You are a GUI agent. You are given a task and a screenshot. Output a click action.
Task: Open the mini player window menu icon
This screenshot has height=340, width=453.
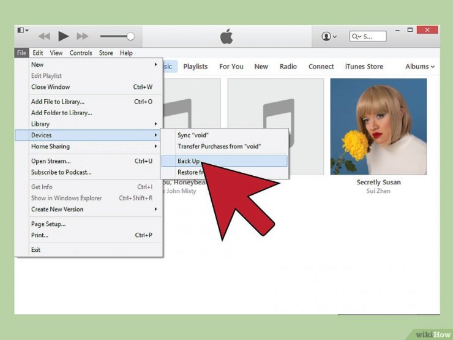click(x=23, y=30)
